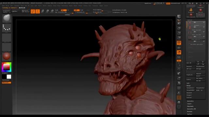Open the Alpha menu
Viewport: 209px width, 117px height.
point(3,6)
